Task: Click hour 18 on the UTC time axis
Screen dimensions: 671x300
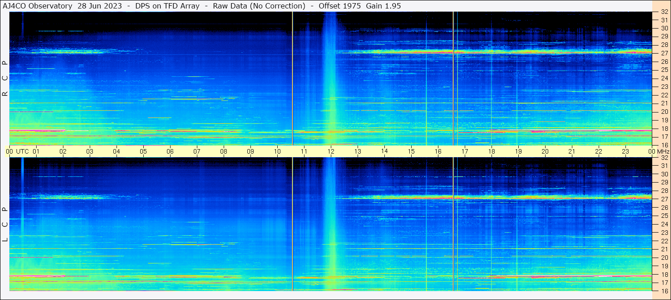Action: tap(492, 151)
